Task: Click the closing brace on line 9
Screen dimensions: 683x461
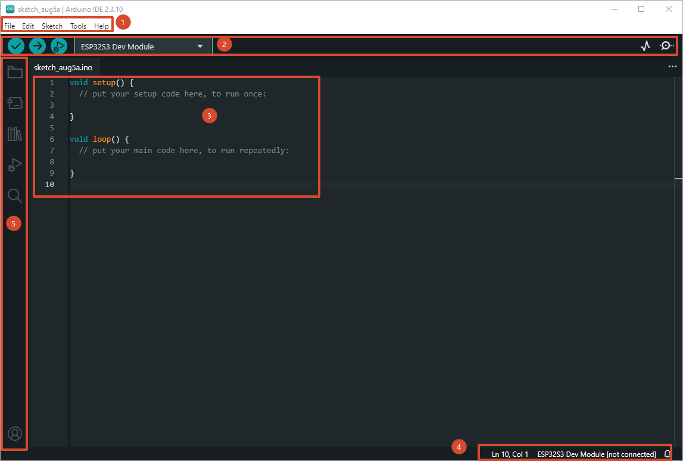Action: coord(72,173)
